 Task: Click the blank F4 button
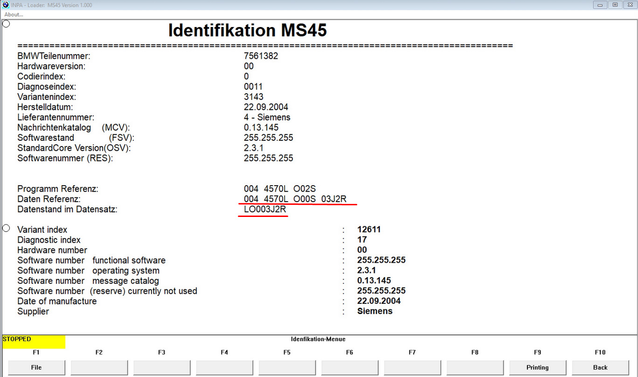tap(224, 368)
